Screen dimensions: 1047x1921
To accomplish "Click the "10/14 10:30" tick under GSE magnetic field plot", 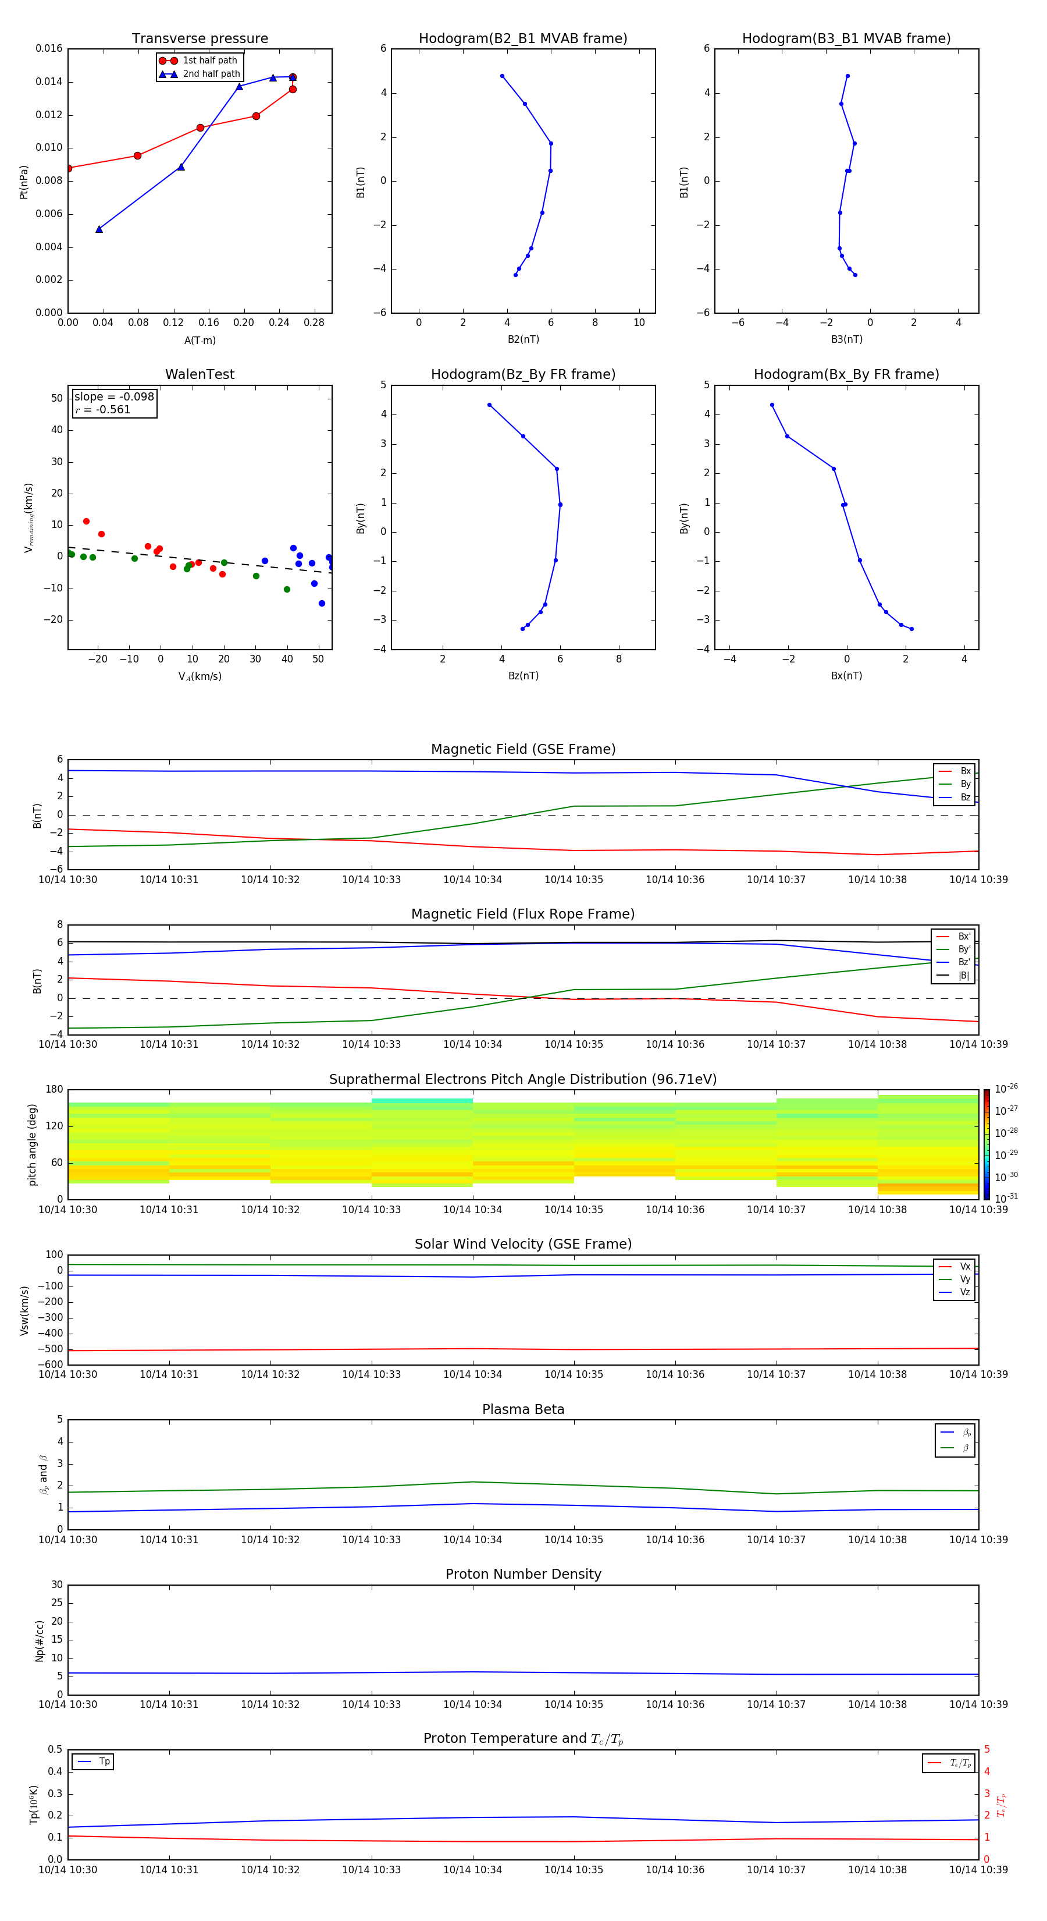I will 68,880.
